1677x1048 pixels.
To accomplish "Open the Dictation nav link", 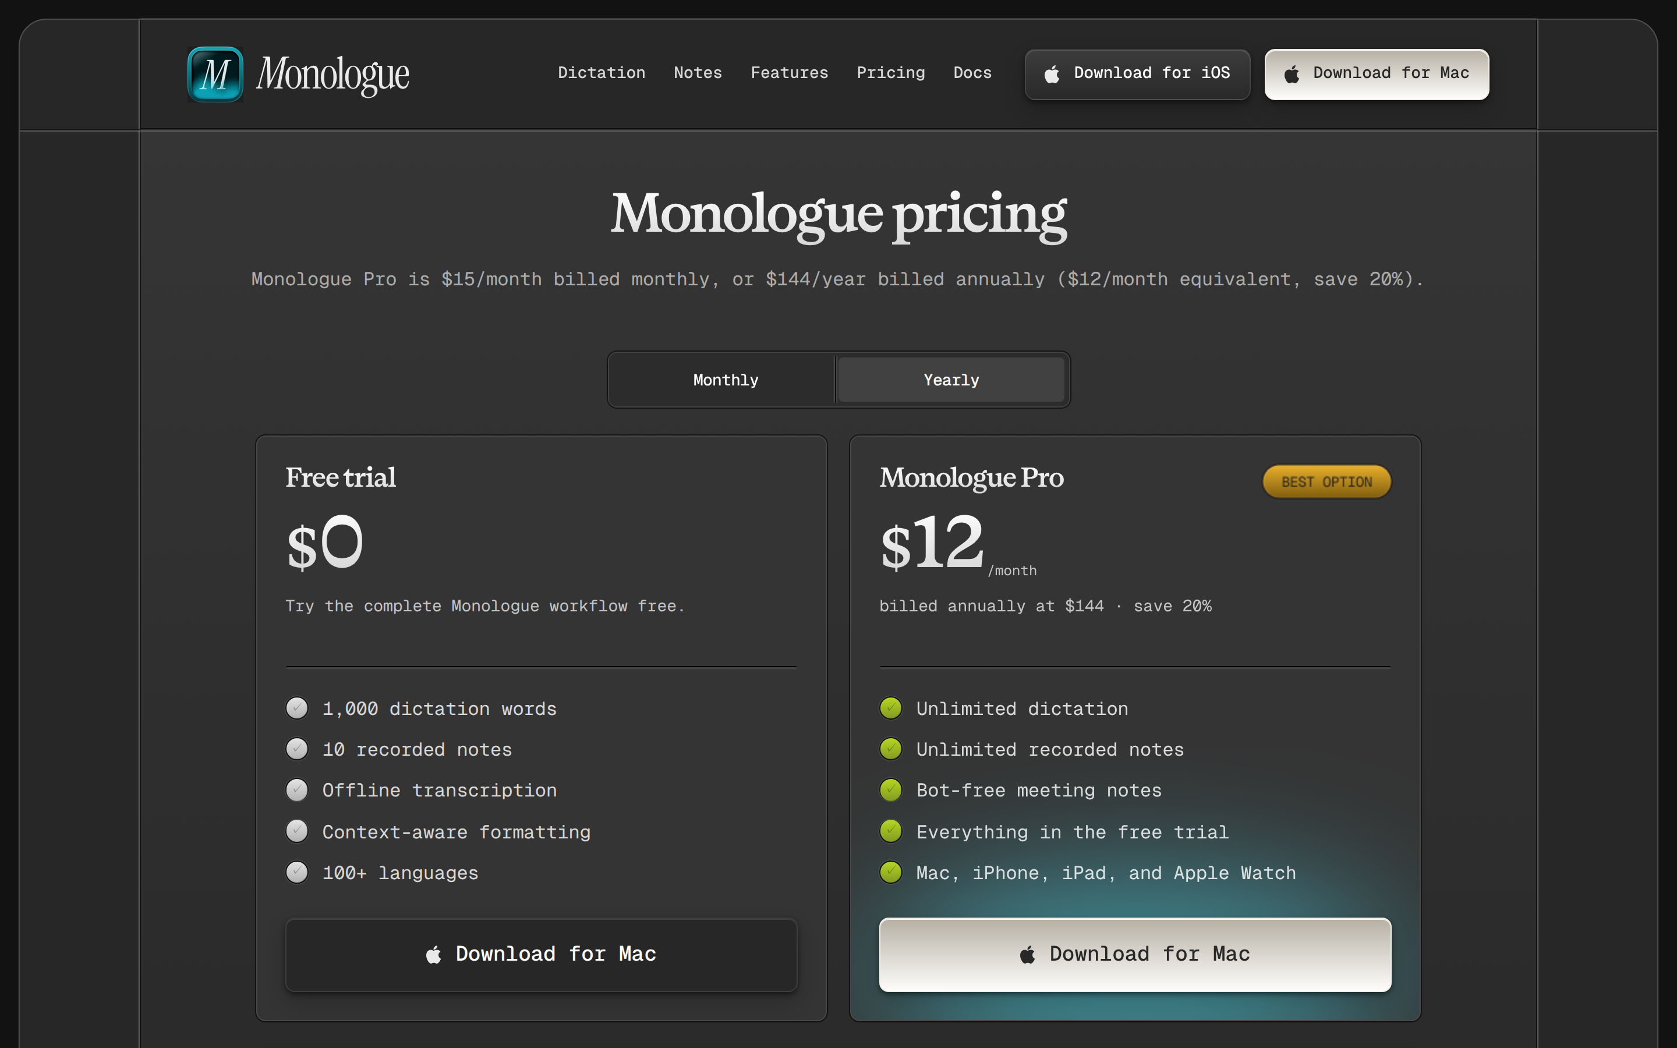I will point(602,73).
